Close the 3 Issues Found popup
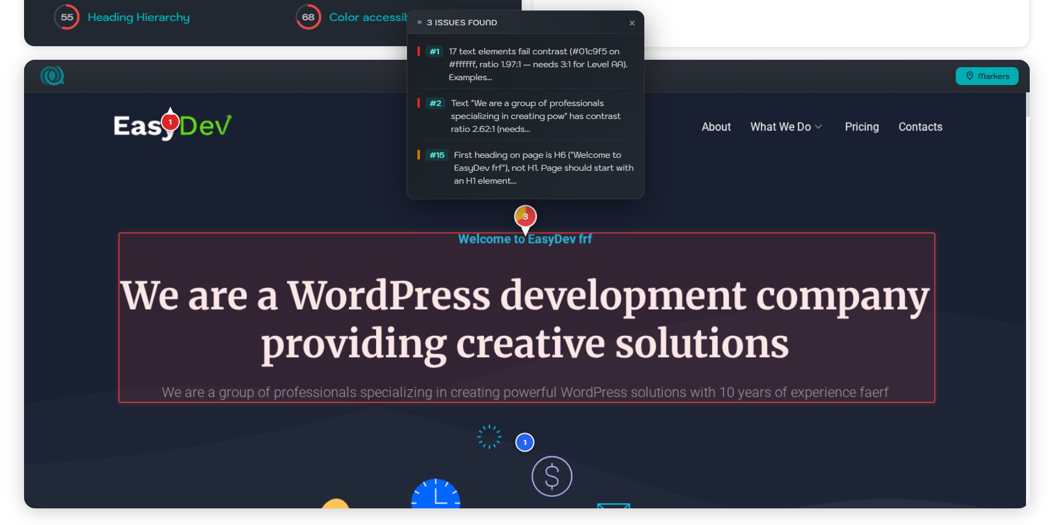This screenshot has height=525, width=1055. coord(632,23)
